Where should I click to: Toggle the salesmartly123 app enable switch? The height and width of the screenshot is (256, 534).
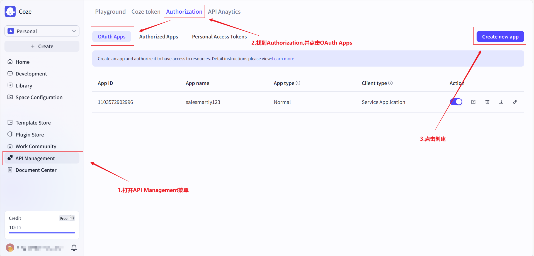[456, 102]
